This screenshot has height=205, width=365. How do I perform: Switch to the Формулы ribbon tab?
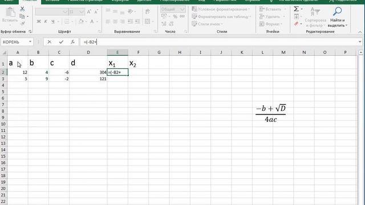coord(120,1)
